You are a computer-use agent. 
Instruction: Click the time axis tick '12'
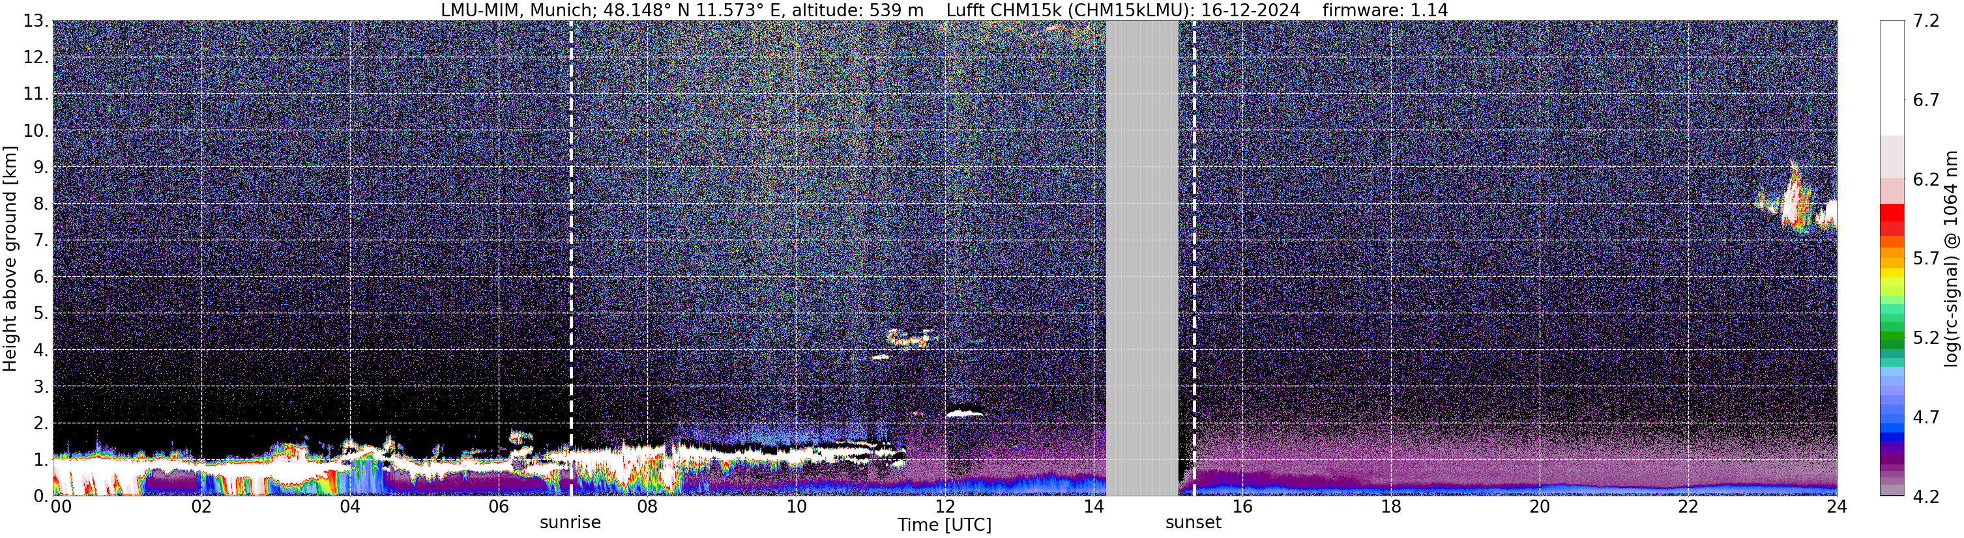point(945,507)
